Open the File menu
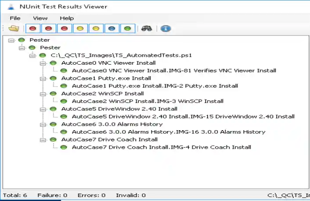The image size is (310, 201). (15, 18)
